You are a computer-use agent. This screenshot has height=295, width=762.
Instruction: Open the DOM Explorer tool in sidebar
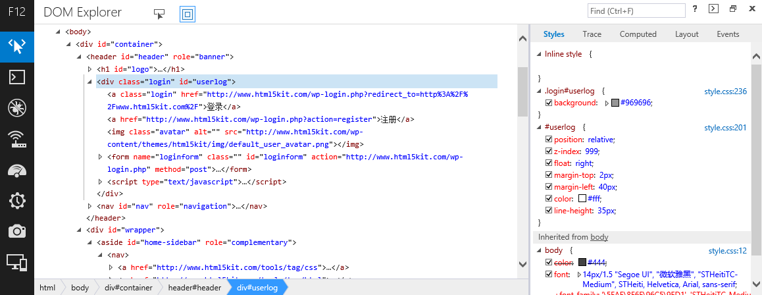[x=17, y=47]
